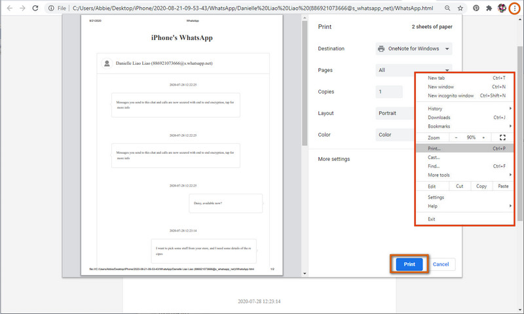
Task: Open the Extensions puzzle icon
Action: click(x=489, y=8)
